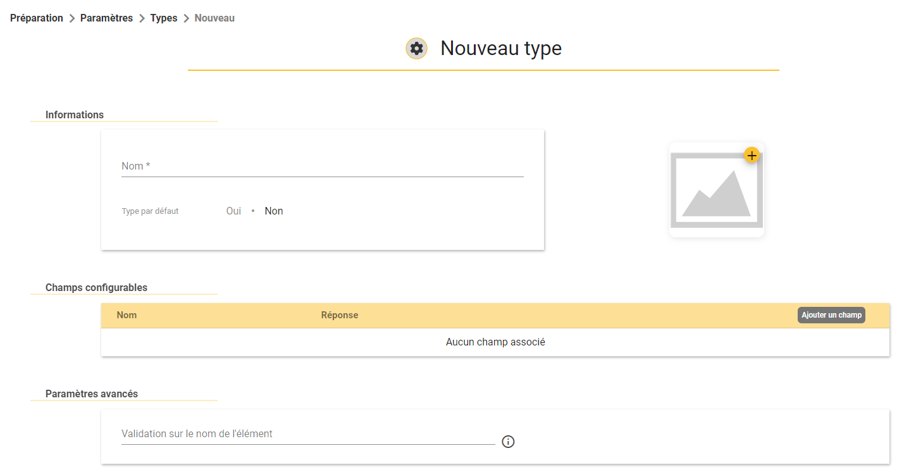
Task: Click the Nom column header
Action: tap(127, 315)
